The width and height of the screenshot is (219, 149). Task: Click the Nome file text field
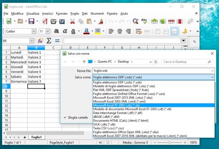pos(152,71)
